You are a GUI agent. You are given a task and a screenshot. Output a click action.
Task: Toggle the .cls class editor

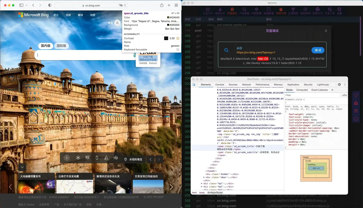344,95
